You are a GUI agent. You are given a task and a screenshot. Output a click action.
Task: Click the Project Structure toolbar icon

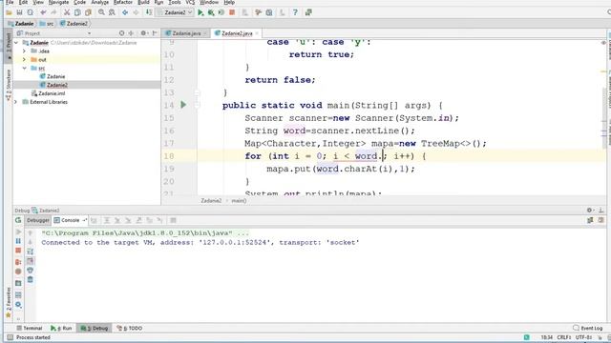coord(269,12)
